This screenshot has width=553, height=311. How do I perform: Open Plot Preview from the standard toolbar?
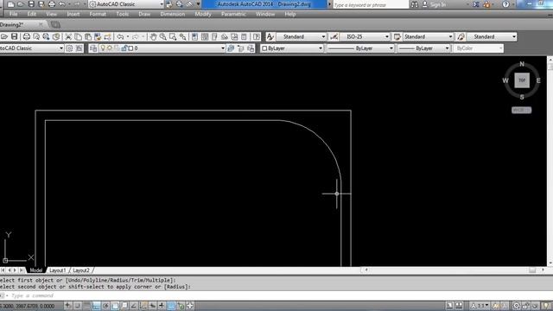pos(36,36)
